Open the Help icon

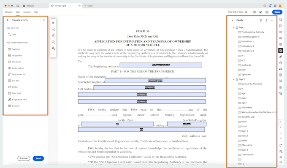265,6
